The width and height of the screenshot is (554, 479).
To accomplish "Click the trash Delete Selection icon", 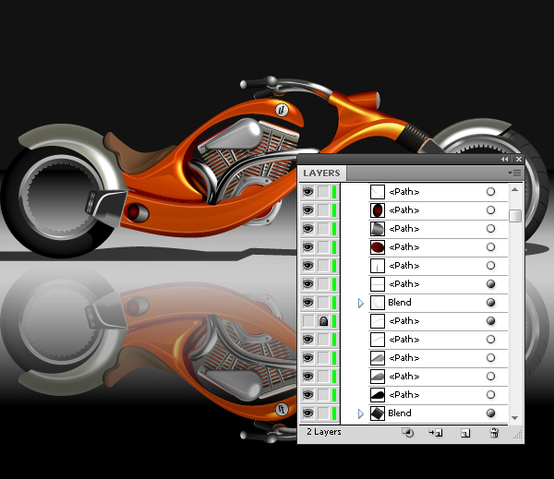I will 494,432.
